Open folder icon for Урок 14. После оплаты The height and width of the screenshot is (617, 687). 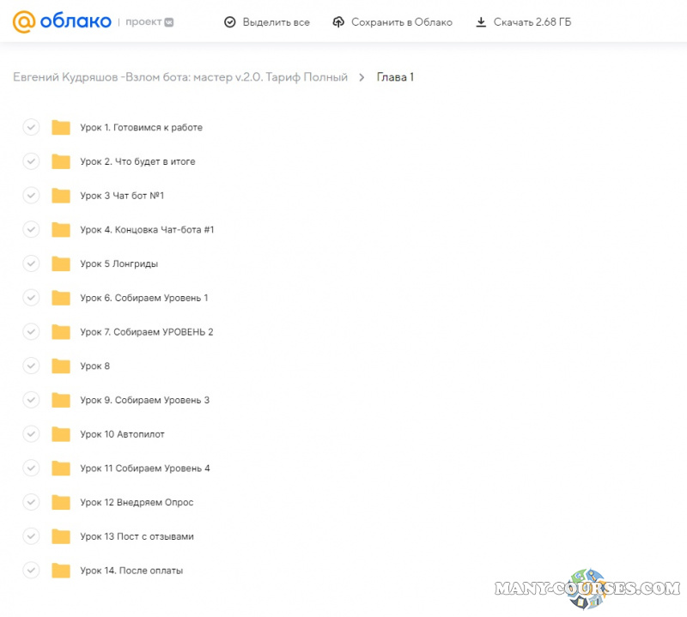click(61, 571)
